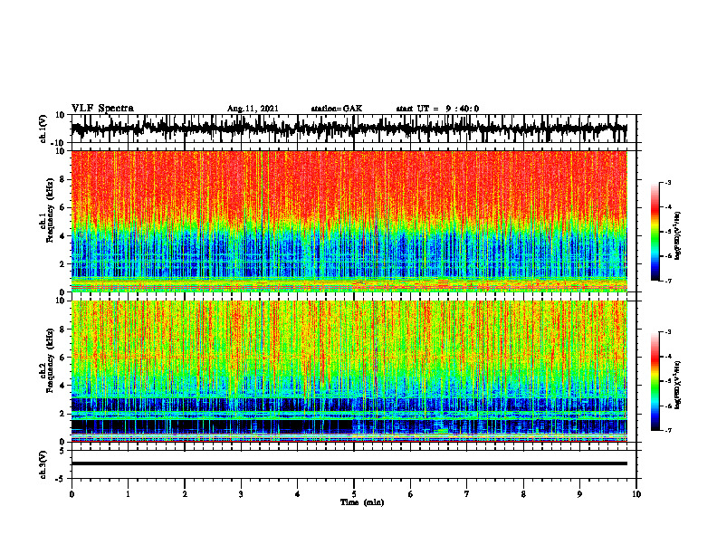Screen dimensions: 717x554
Task: Click the time axis tick label "3"
Action: pyautogui.click(x=241, y=494)
